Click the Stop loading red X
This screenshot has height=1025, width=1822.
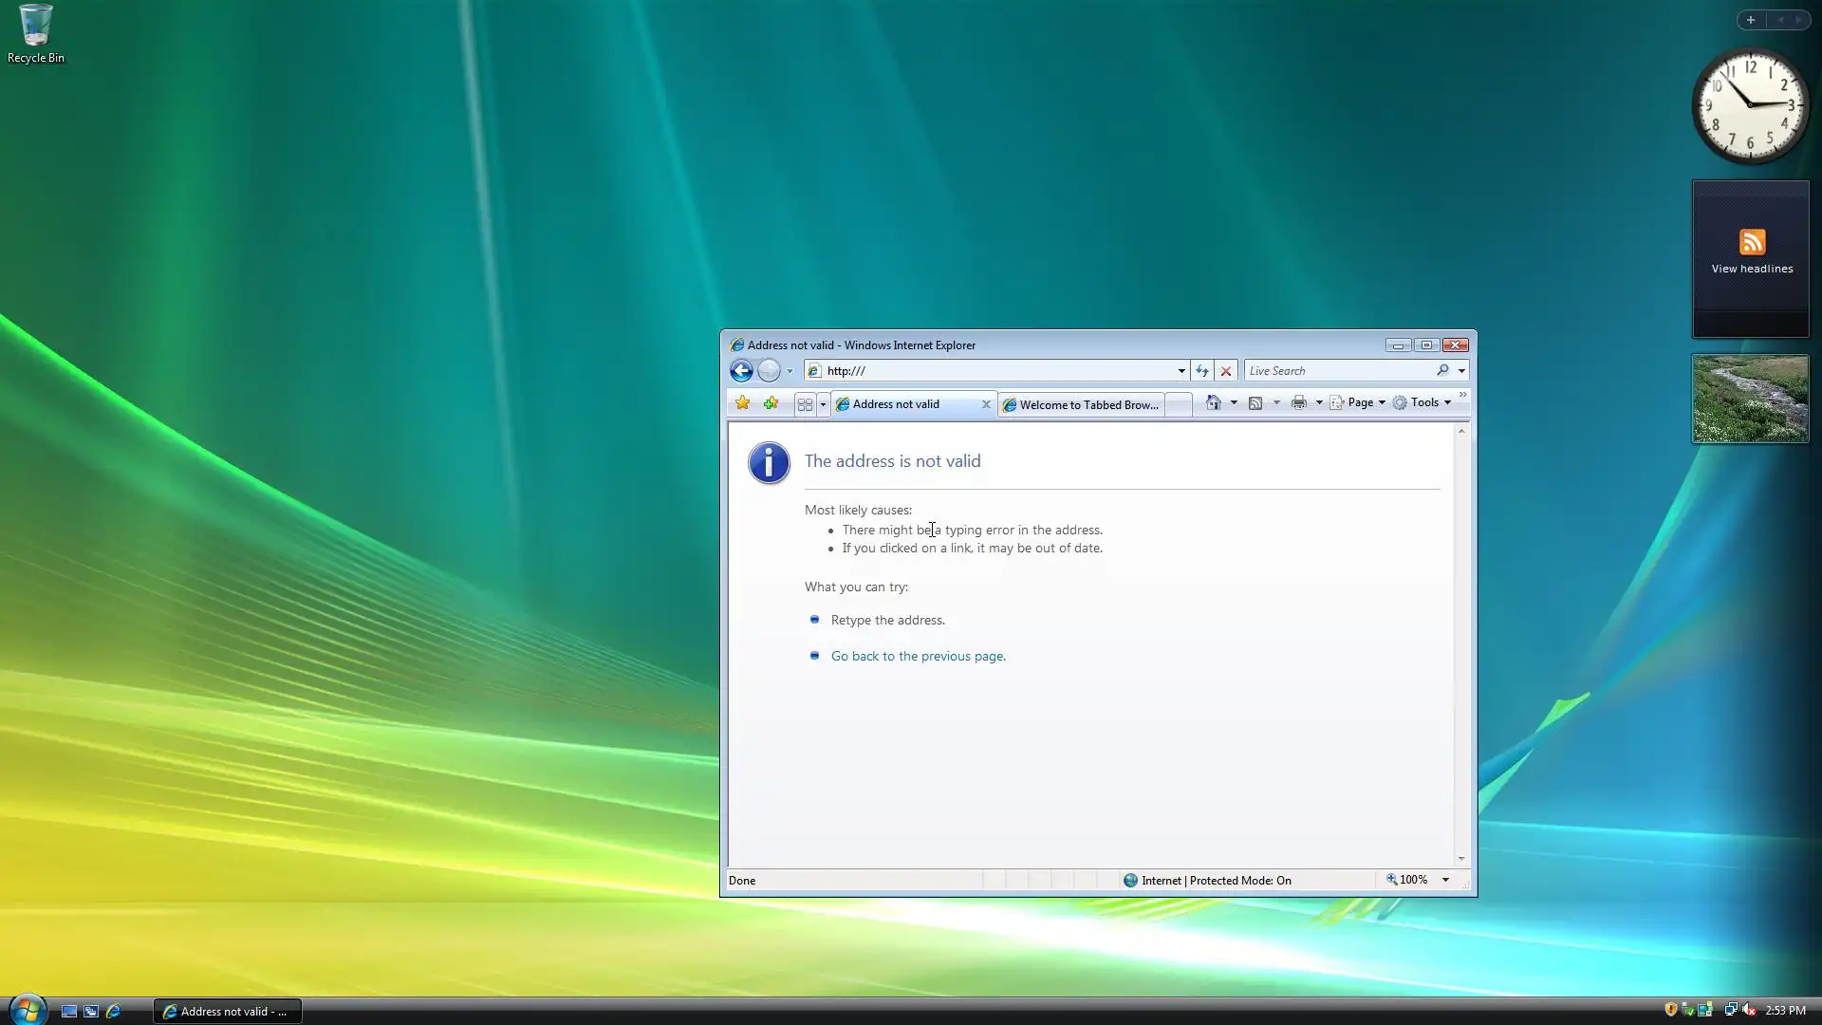click(x=1226, y=371)
